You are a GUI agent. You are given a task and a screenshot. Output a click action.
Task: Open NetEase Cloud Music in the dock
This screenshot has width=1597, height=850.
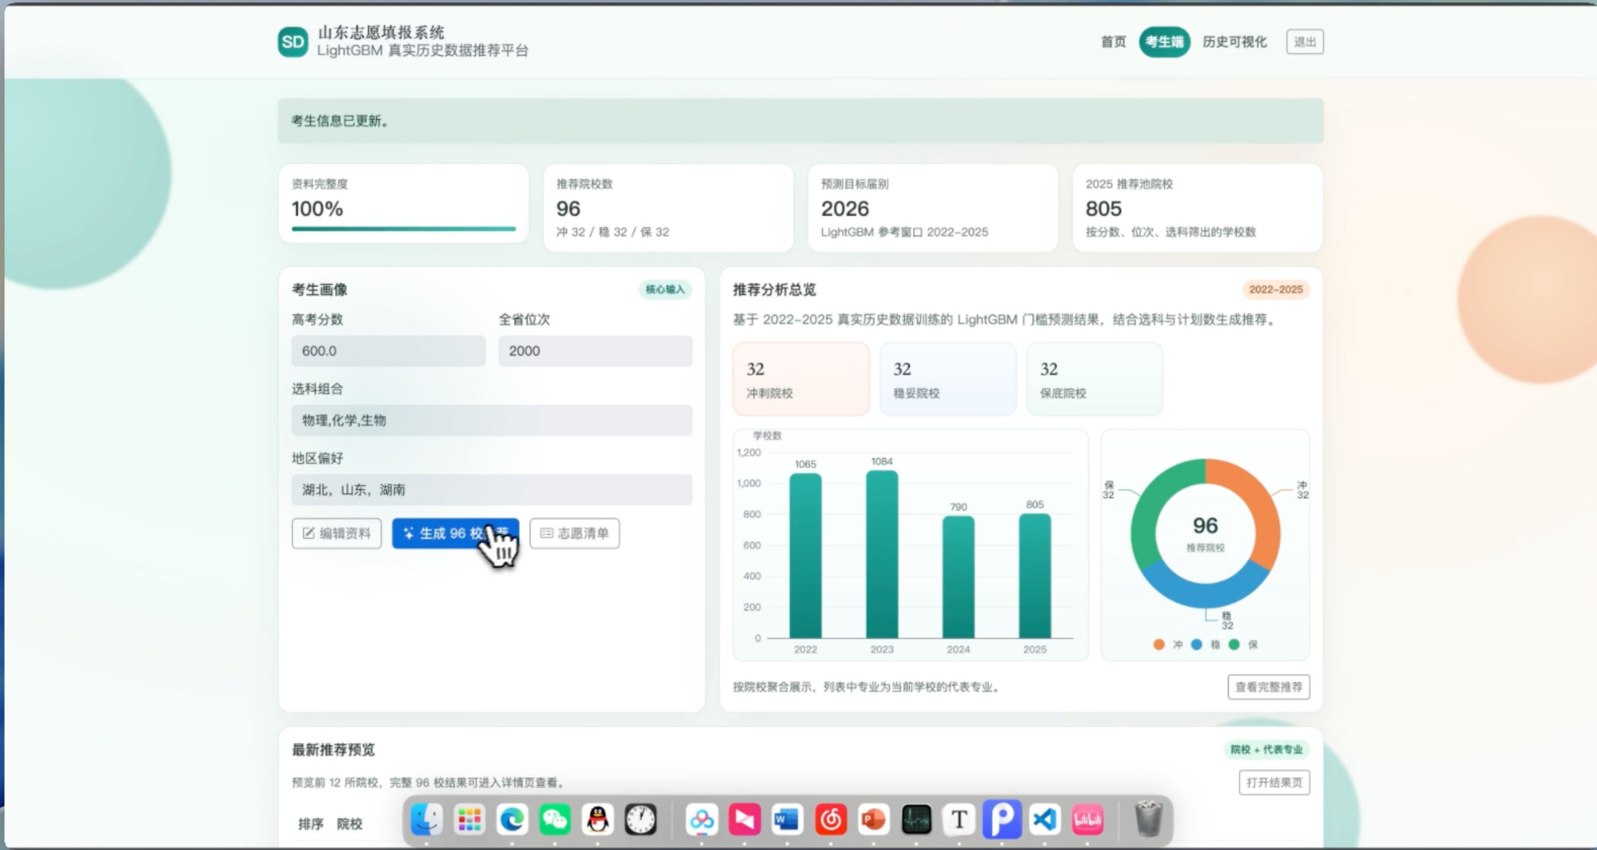(831, 819)
